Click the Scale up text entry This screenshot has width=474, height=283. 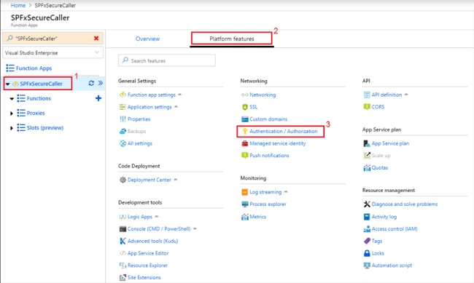pos(381,156)
